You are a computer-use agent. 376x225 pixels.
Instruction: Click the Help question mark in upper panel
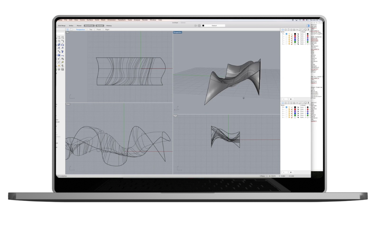tap(308, 29)
